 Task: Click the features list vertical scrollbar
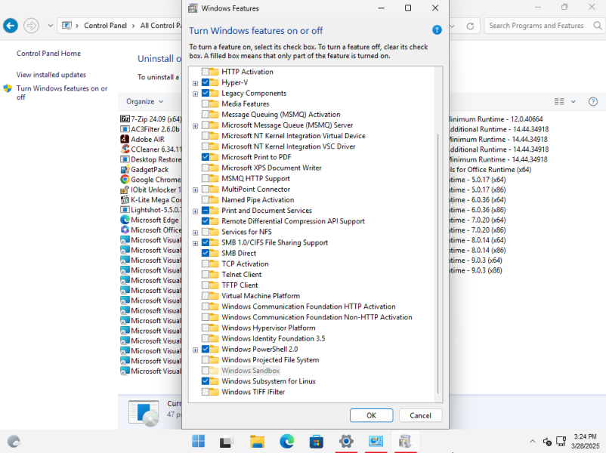pos(438,263)
